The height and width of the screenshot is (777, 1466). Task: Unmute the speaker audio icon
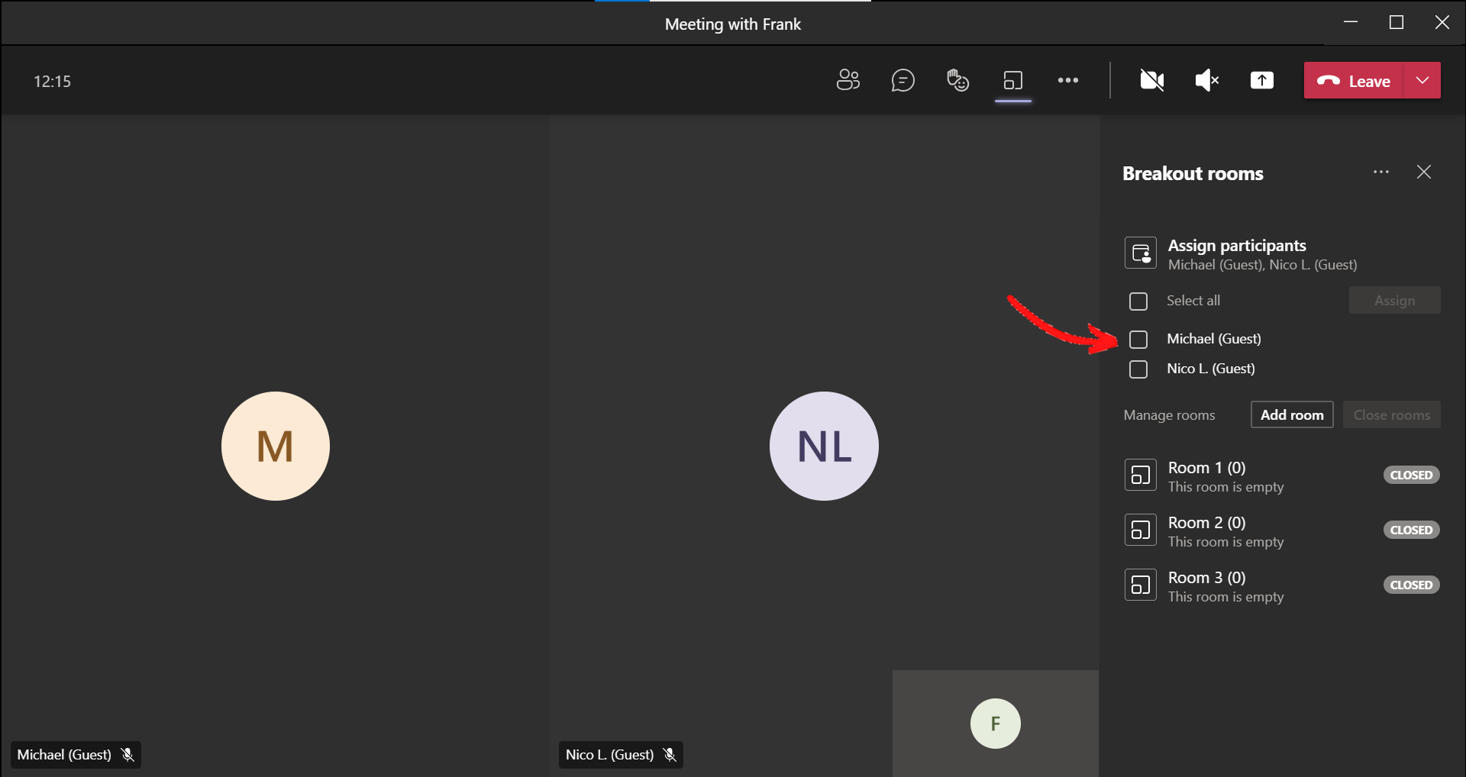click(1206, 80)
